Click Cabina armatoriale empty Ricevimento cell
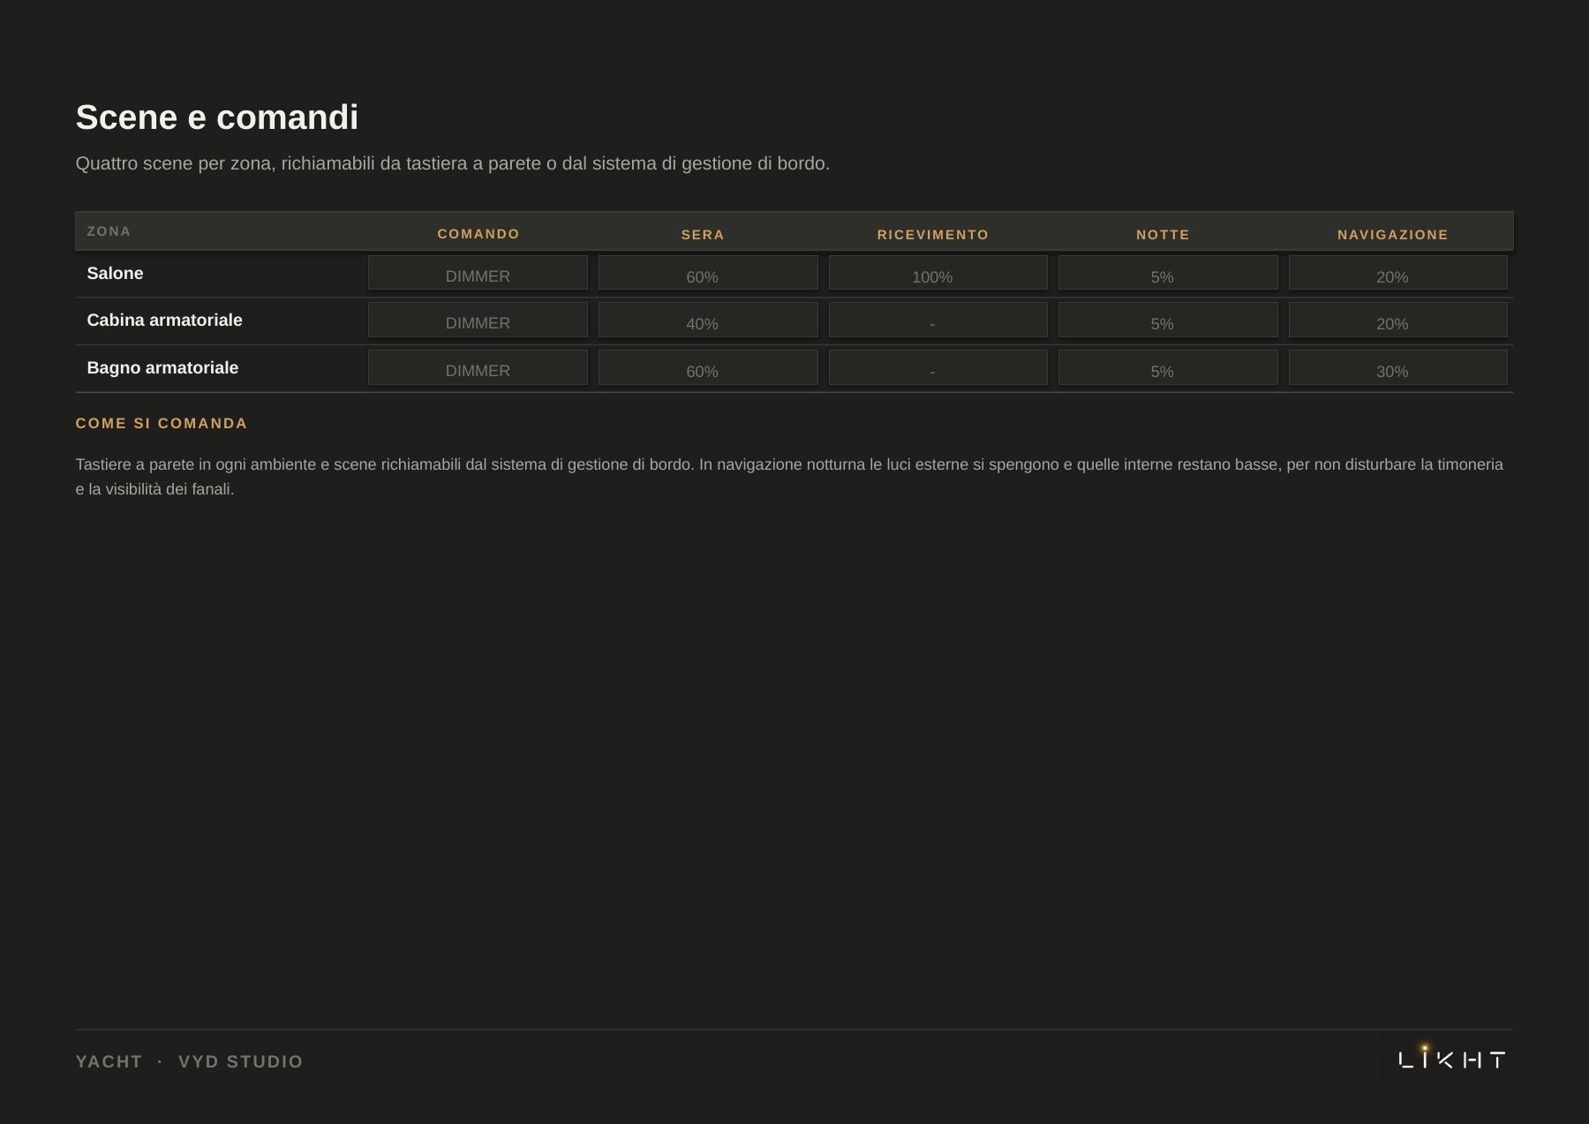 pyautogui.click(x=938, y=320)
